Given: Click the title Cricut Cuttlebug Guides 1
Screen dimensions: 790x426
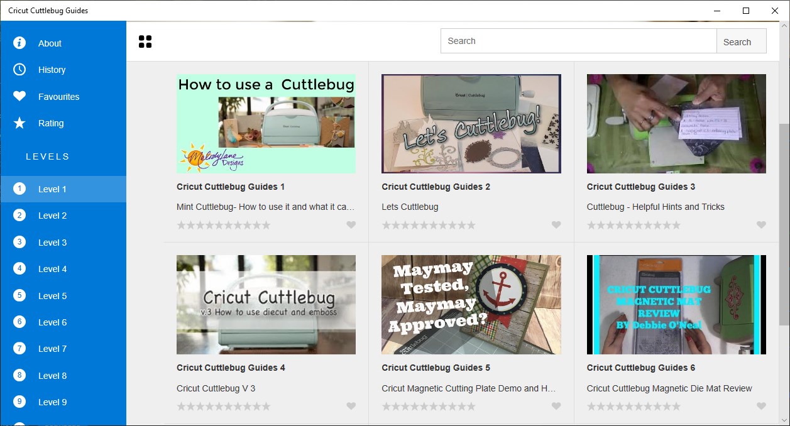Looking at the screenshot, I should coord(231,187).
